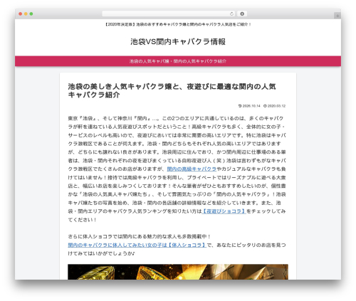Viewport: 356px width, 301px height.
Task: Select pink nav item 池袋の人気キャバ嬢・関内の人気キャバクラ紹介
Action: (178, 61)
